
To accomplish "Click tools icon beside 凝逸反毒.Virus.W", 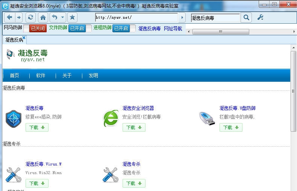I will (x=14, y=175).
